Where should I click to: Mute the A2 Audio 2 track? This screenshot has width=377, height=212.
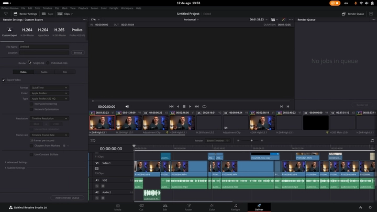[103, 198]
